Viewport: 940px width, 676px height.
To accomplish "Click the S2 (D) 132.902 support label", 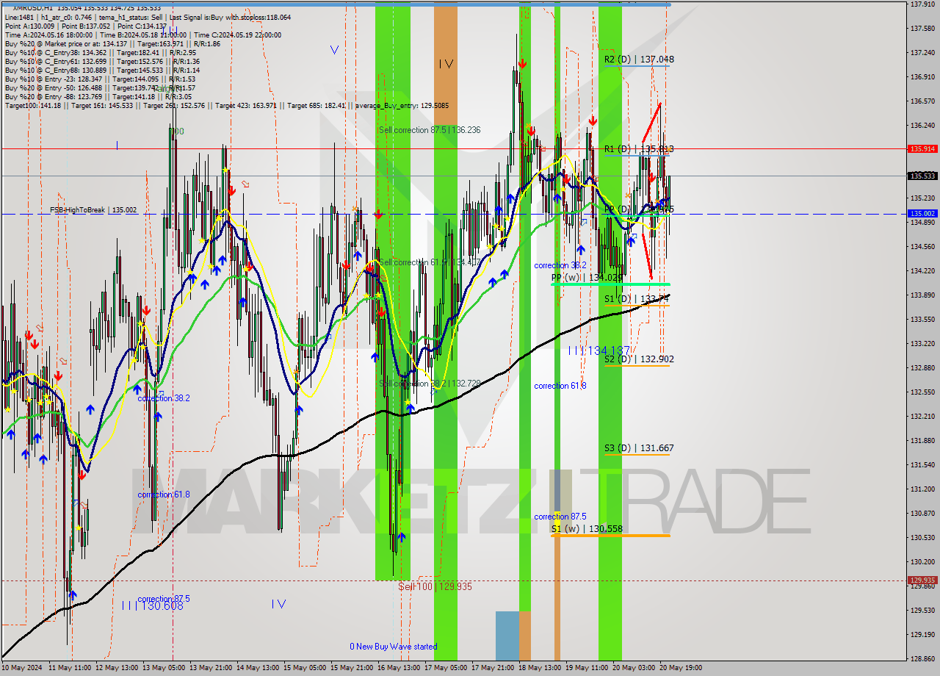I will click(639, 359).
